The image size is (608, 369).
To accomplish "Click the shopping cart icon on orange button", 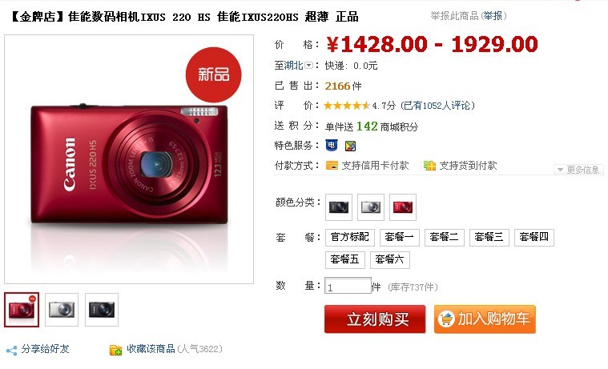I will 446,319.
